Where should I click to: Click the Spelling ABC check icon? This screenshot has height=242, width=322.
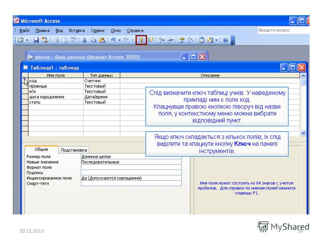[x=73, y=40]
